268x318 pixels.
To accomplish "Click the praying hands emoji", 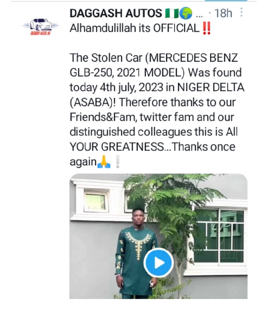I will [x=104, y=162].
